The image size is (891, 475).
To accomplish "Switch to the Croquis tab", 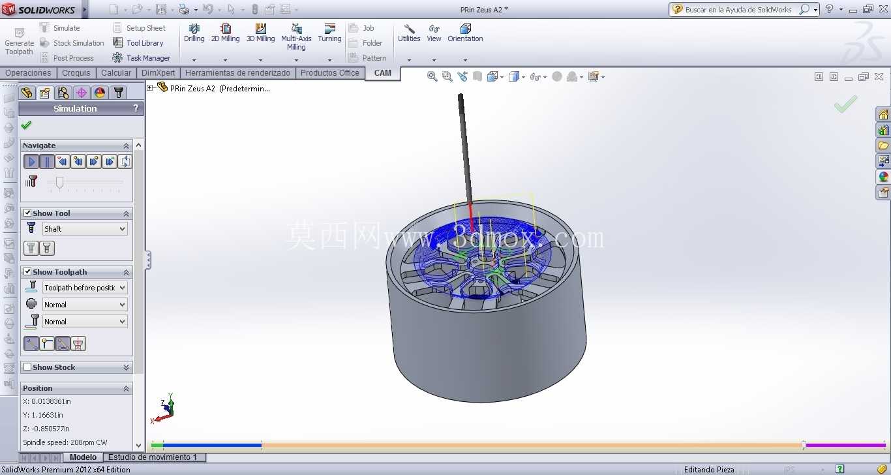I will click(76, 73).
